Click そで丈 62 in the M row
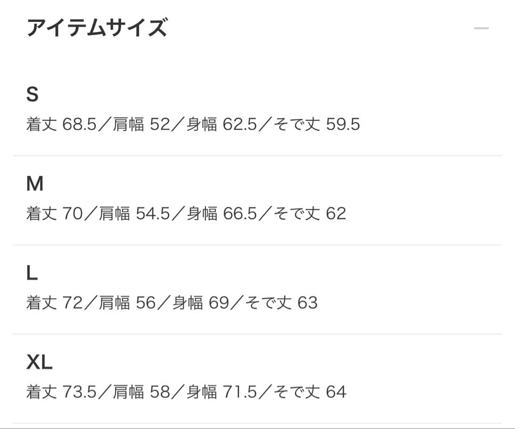Viewport: 515px width, 429px height. [310, 213]
